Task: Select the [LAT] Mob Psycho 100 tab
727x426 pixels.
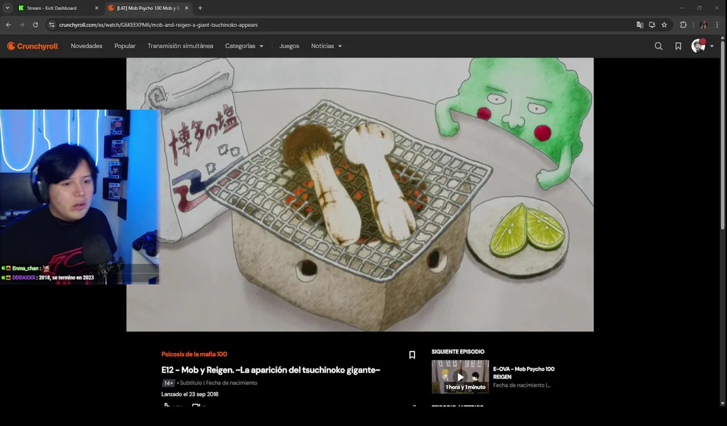Action: pos(148,8)
